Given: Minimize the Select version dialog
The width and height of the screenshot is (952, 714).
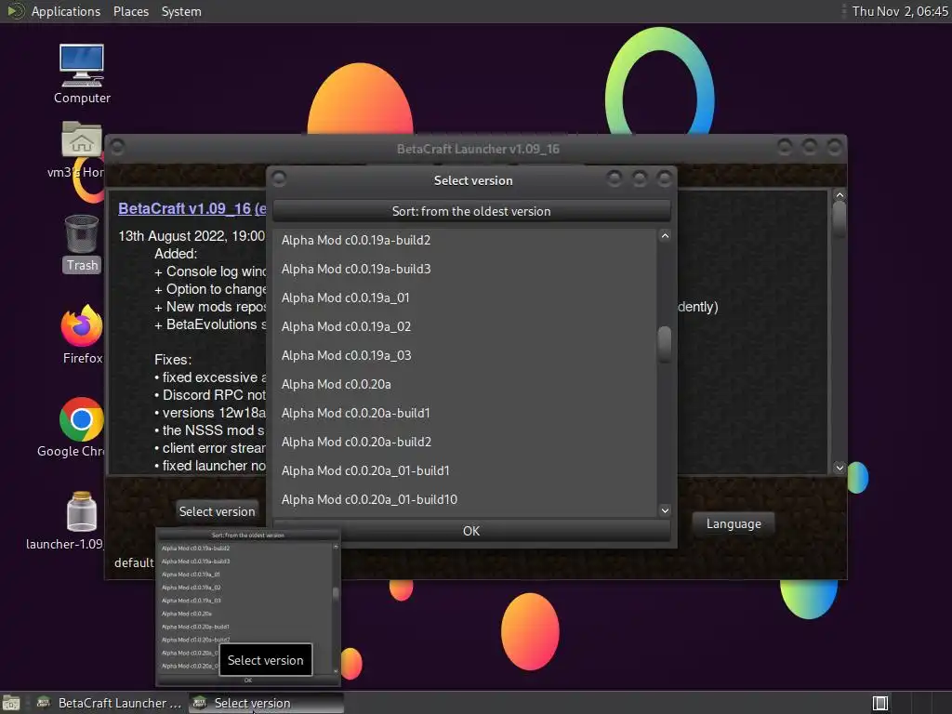Looking at the screenshot, I should [615, 178].
